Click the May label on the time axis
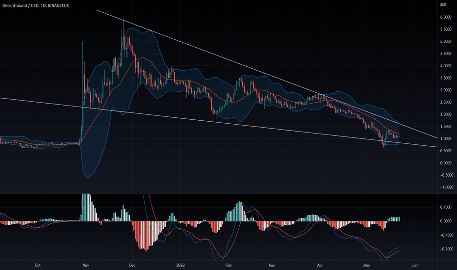Viewport: 457px width, 270px height. click(366, 265)
